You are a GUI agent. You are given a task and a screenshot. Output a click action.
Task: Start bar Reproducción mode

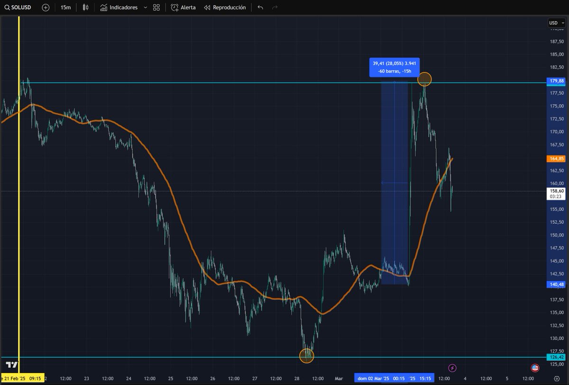click(x=225, y=8)
